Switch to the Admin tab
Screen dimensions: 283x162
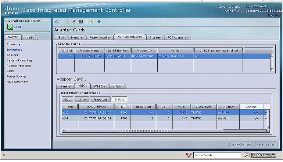pos(29,37)
